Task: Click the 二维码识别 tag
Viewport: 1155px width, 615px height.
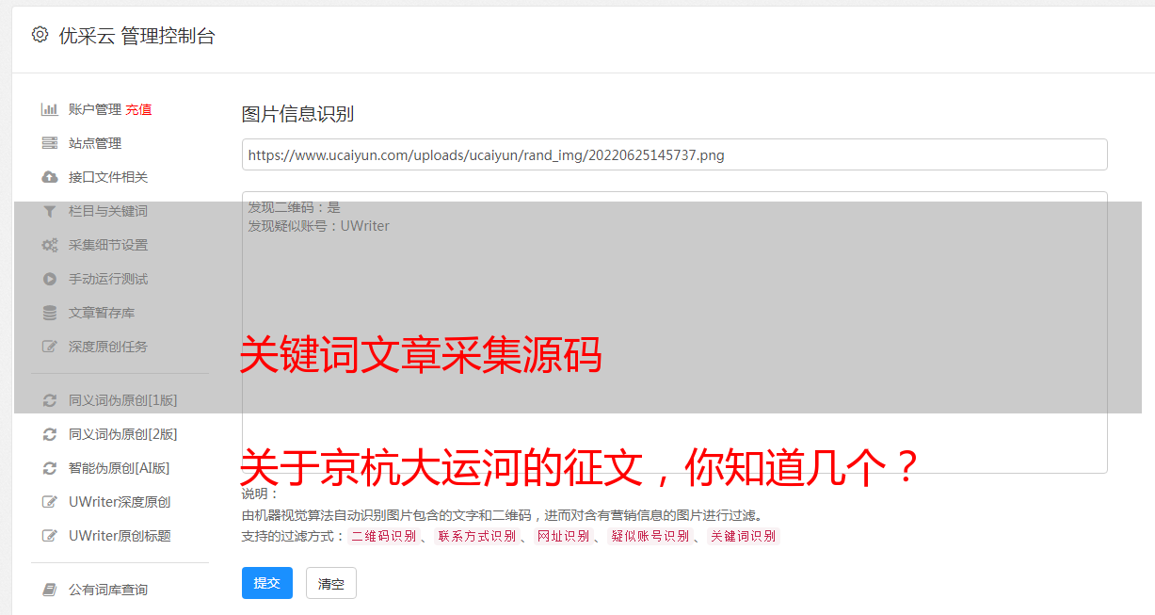Action: click(383, 536)
